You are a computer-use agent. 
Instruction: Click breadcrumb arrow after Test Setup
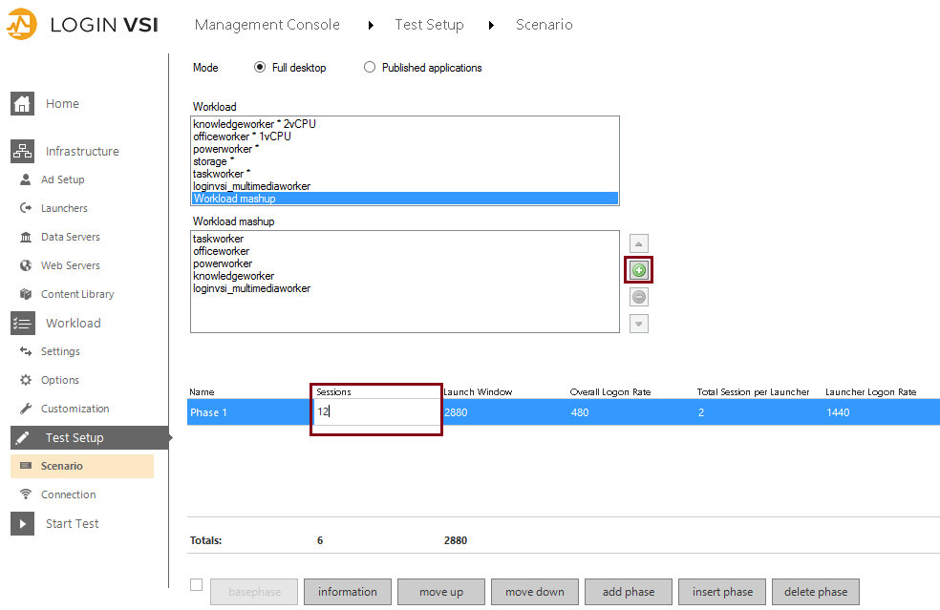pos(492,25)
